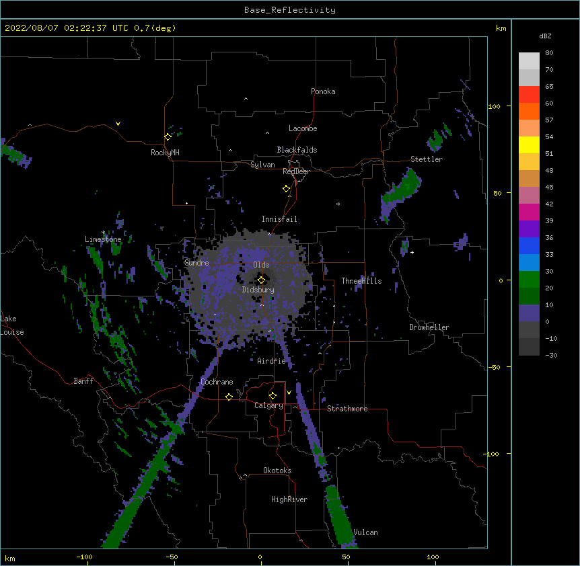Click the Stettler city label
The image size is (580, 566).
[426, 159]
